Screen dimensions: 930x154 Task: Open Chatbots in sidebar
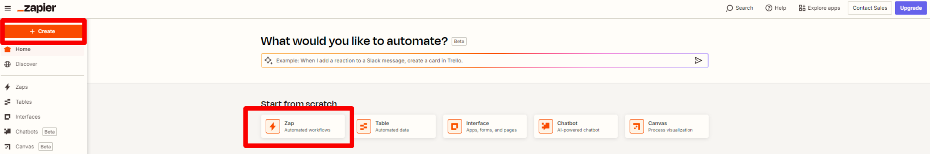[27, 132]
